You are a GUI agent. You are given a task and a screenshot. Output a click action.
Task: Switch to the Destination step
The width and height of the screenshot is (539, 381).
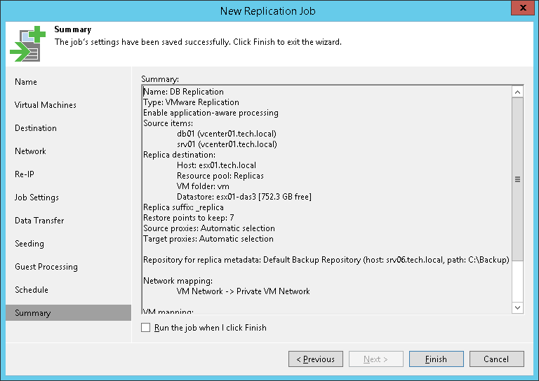(x=36, y=128)
